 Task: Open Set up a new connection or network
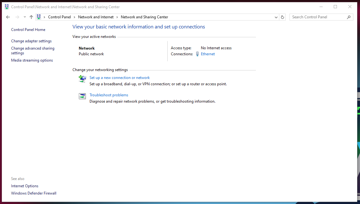coord(120,78)
